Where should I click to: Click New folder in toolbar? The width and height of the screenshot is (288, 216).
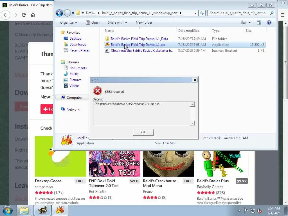(144, 22)
